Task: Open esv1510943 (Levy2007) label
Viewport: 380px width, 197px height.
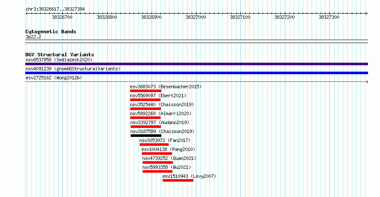Action: (189, 176)
